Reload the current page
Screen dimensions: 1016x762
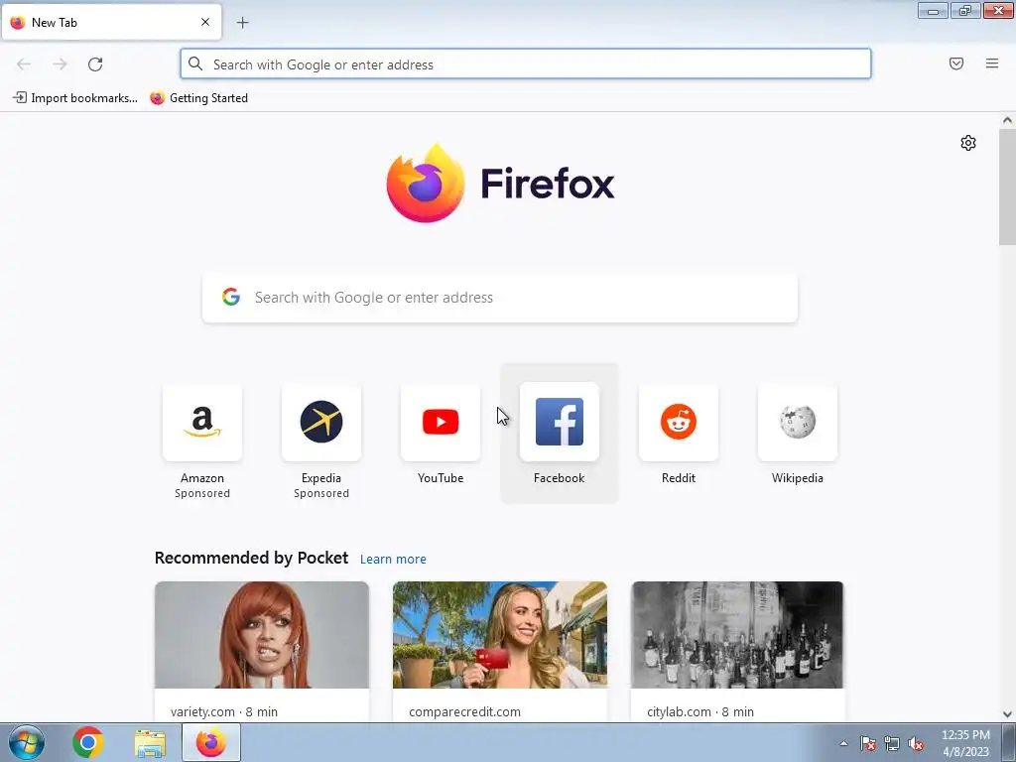(95, 64)
